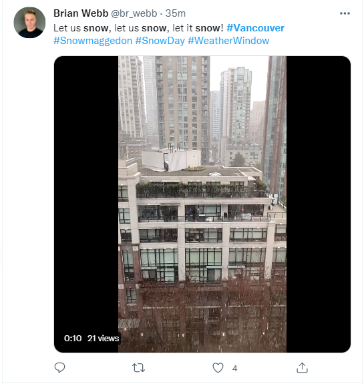This screenshot has width=364, height=384.
Task: Click the reply speech bubble icon
Action: (x=59, y=367)
